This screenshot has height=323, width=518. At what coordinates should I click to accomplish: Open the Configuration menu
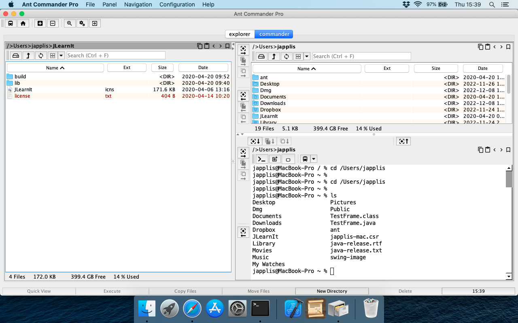coord(177,4)
